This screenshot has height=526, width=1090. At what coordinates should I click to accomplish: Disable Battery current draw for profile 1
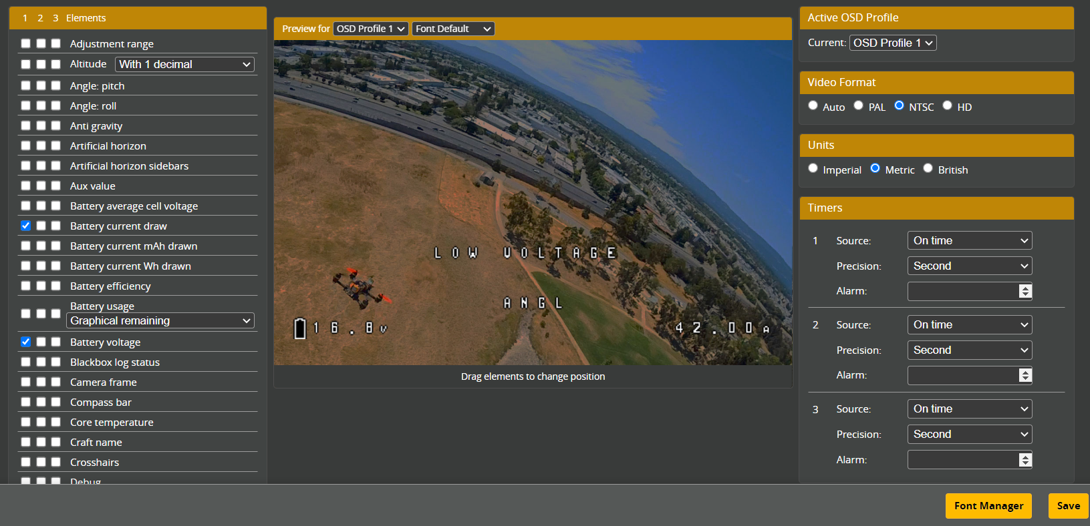(x=25, y=226)
